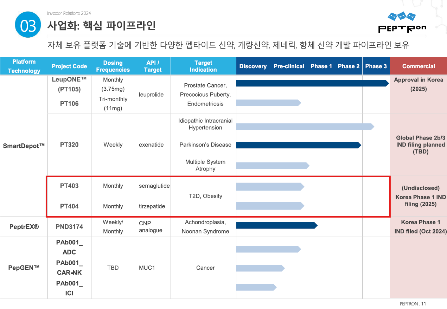Select the TBD dosing cell
Image resolution: width=447 pixels, height=309 pixels.
tap(113, 268)
